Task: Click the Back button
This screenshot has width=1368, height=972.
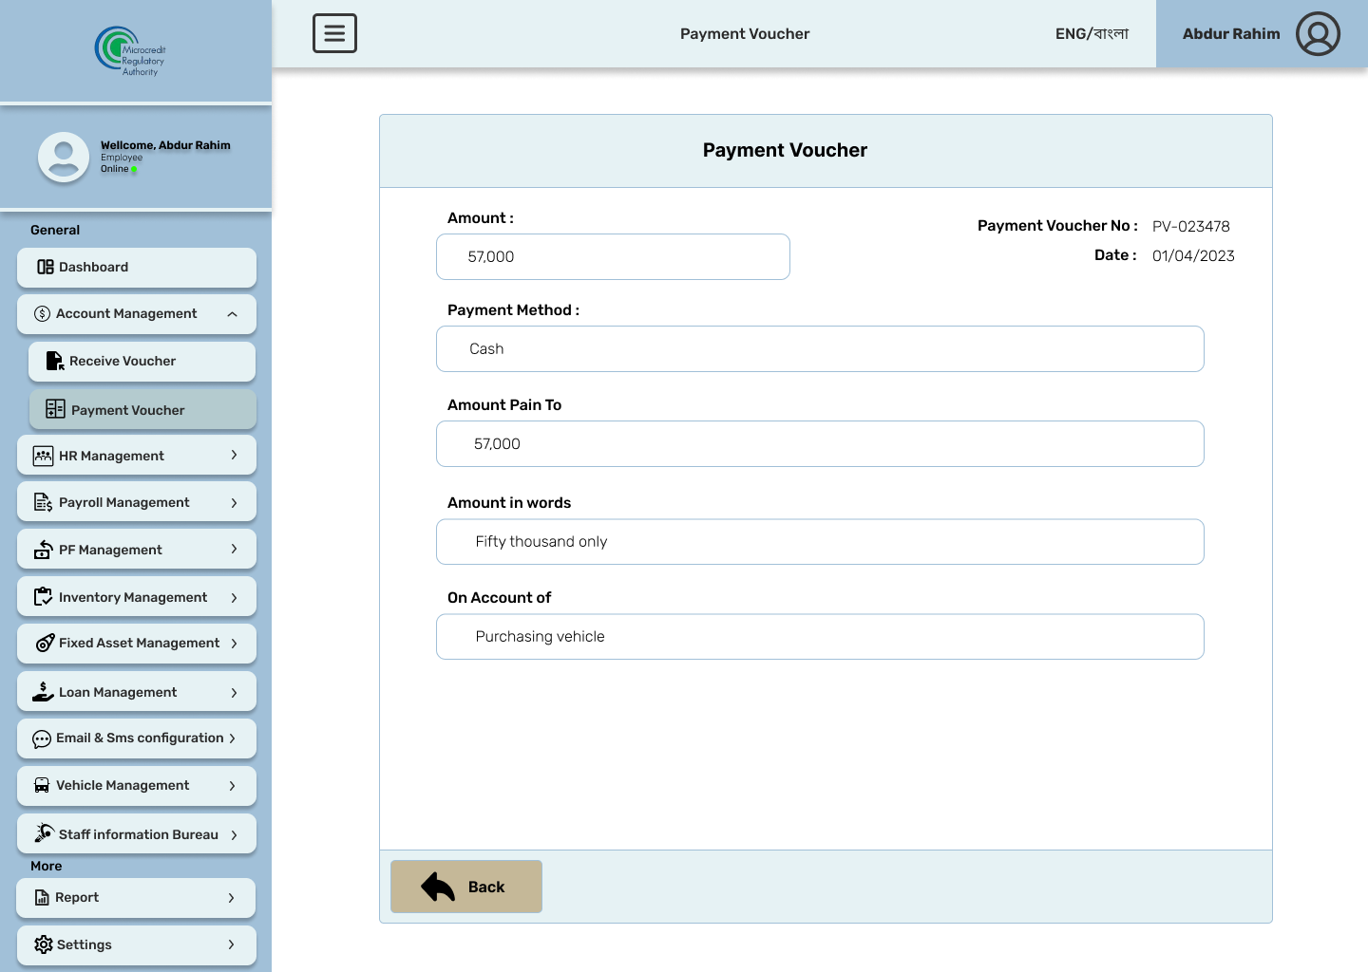Action: click(x=466, y=887)
